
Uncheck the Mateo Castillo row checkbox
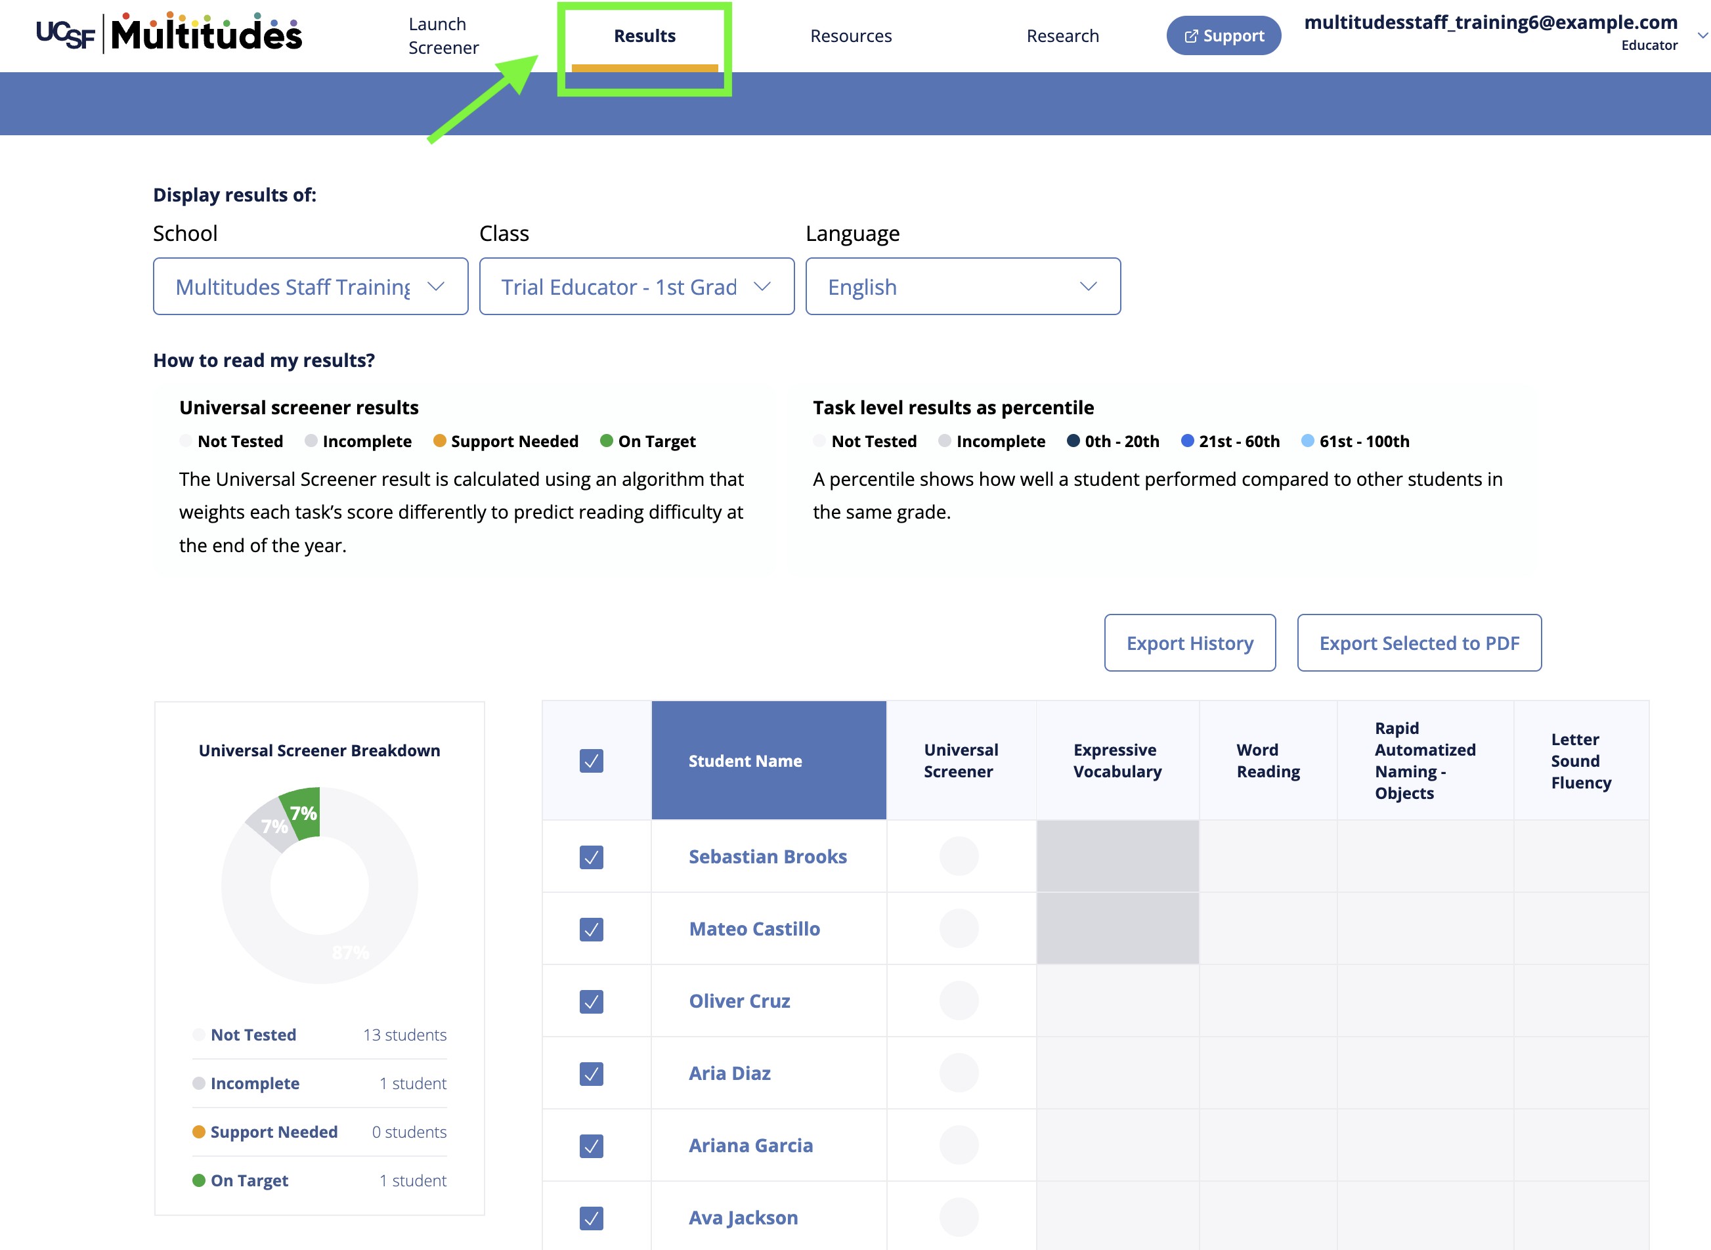(591, 928)
